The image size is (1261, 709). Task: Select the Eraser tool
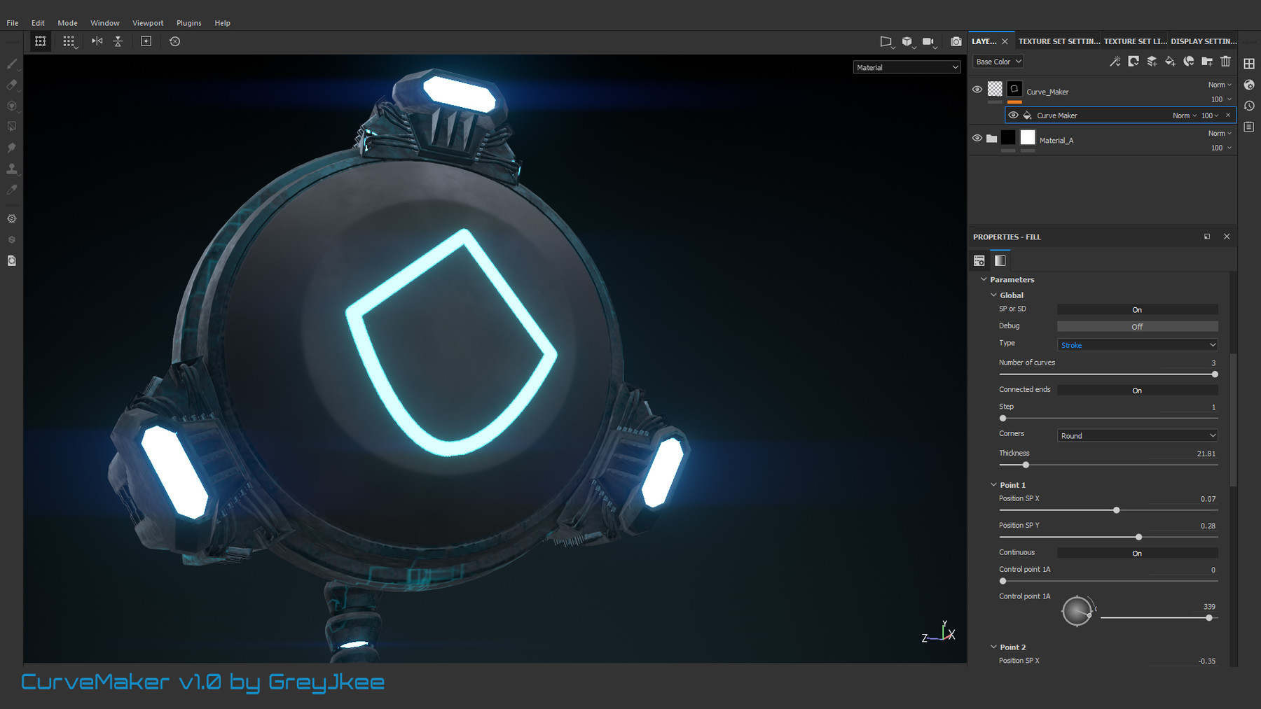pos(11,85)
